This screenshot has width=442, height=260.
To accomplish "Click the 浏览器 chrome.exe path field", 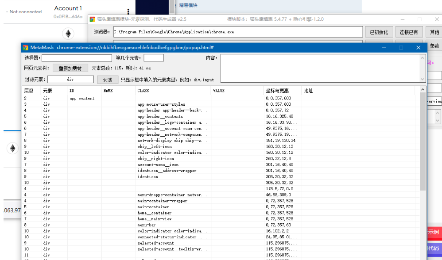I will coord(238,32).
